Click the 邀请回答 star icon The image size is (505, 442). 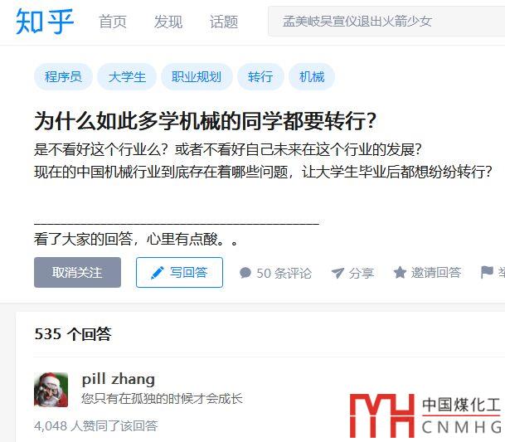coord(400,273)
